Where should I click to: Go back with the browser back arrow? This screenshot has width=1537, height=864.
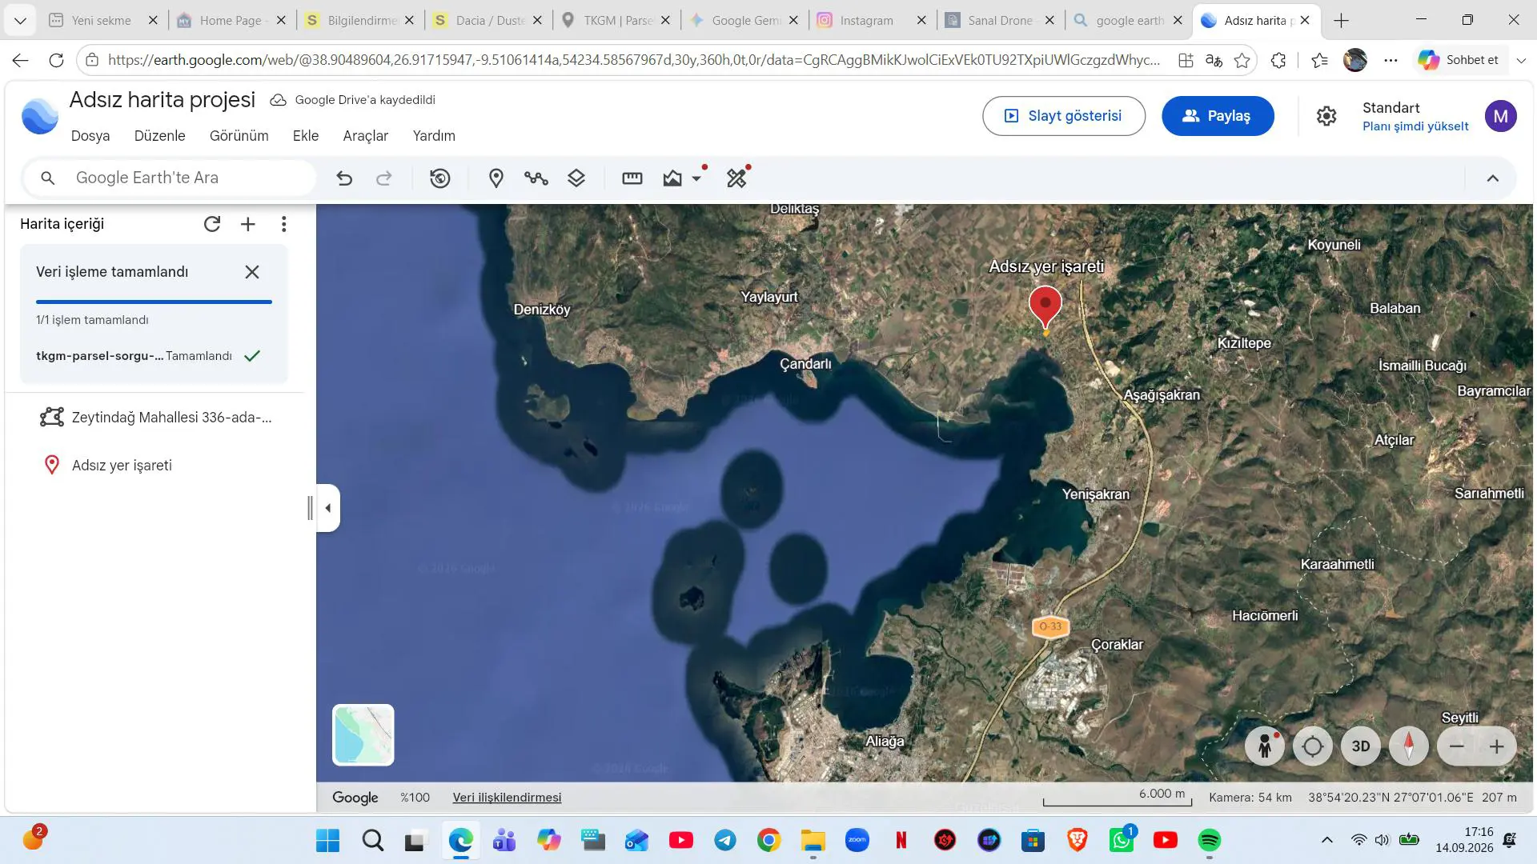tap(21, 60)
